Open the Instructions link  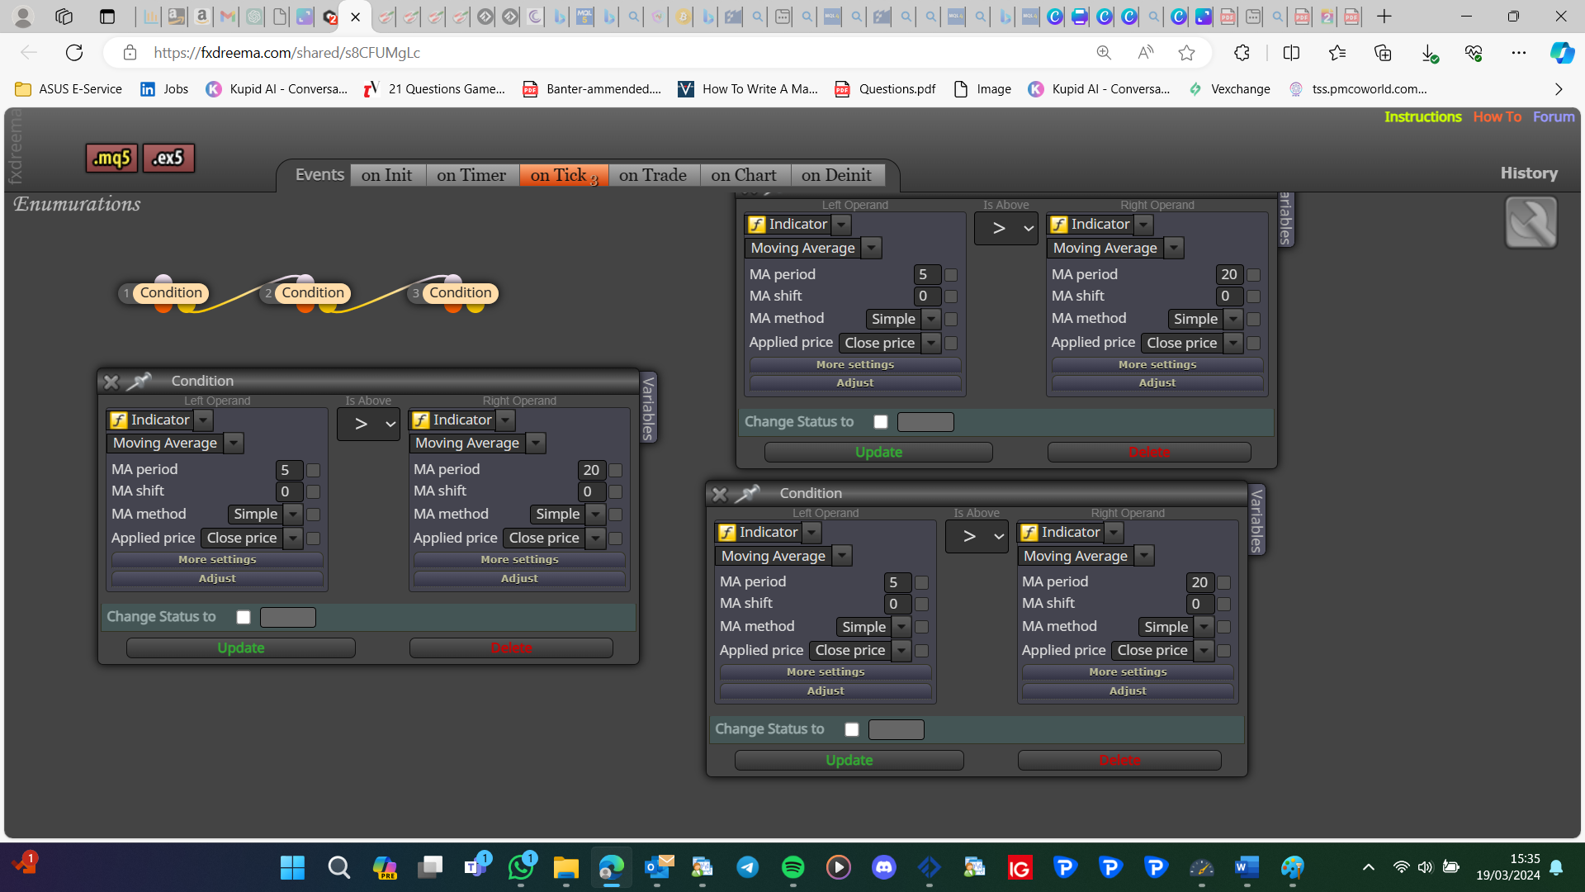coord(1422,117)
